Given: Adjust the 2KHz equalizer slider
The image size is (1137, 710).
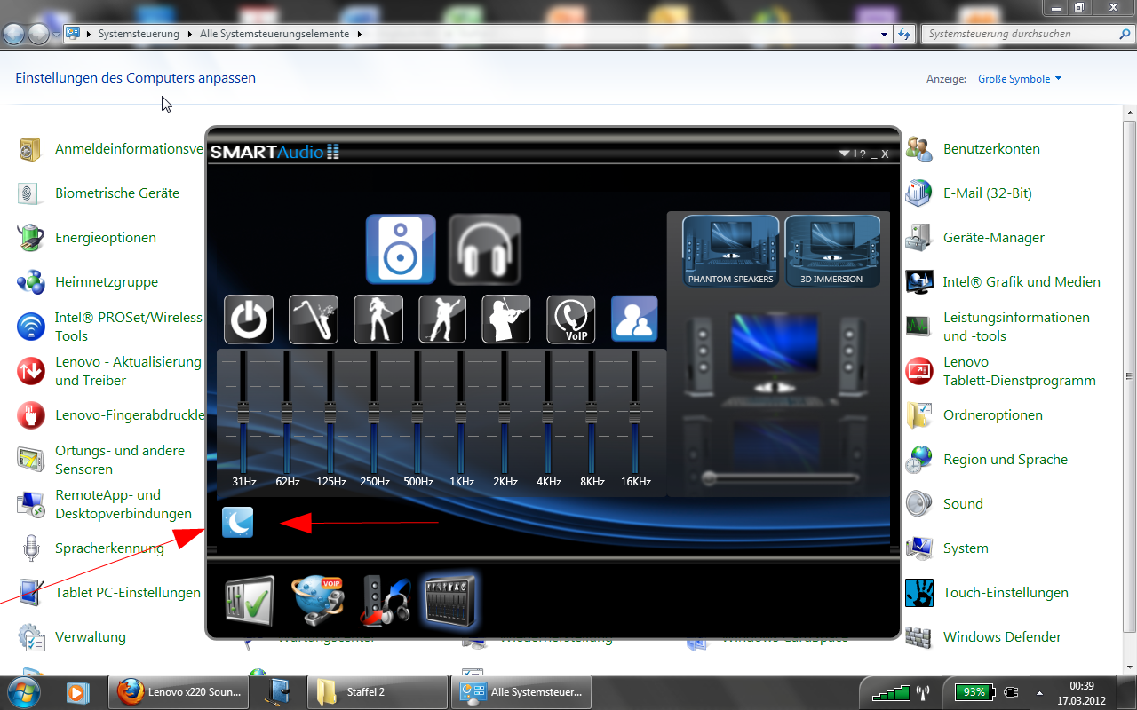Looking at the screenshot, I should point(505,412).
